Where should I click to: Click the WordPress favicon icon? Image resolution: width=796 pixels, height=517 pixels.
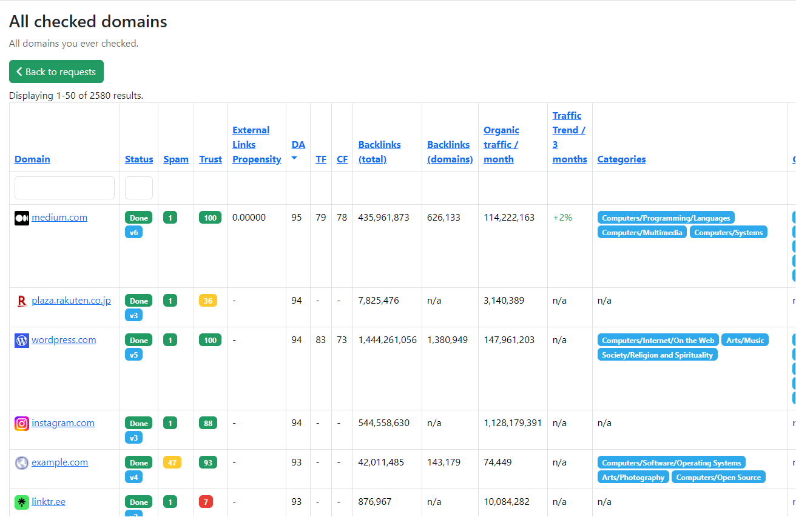tap(22, 341)
